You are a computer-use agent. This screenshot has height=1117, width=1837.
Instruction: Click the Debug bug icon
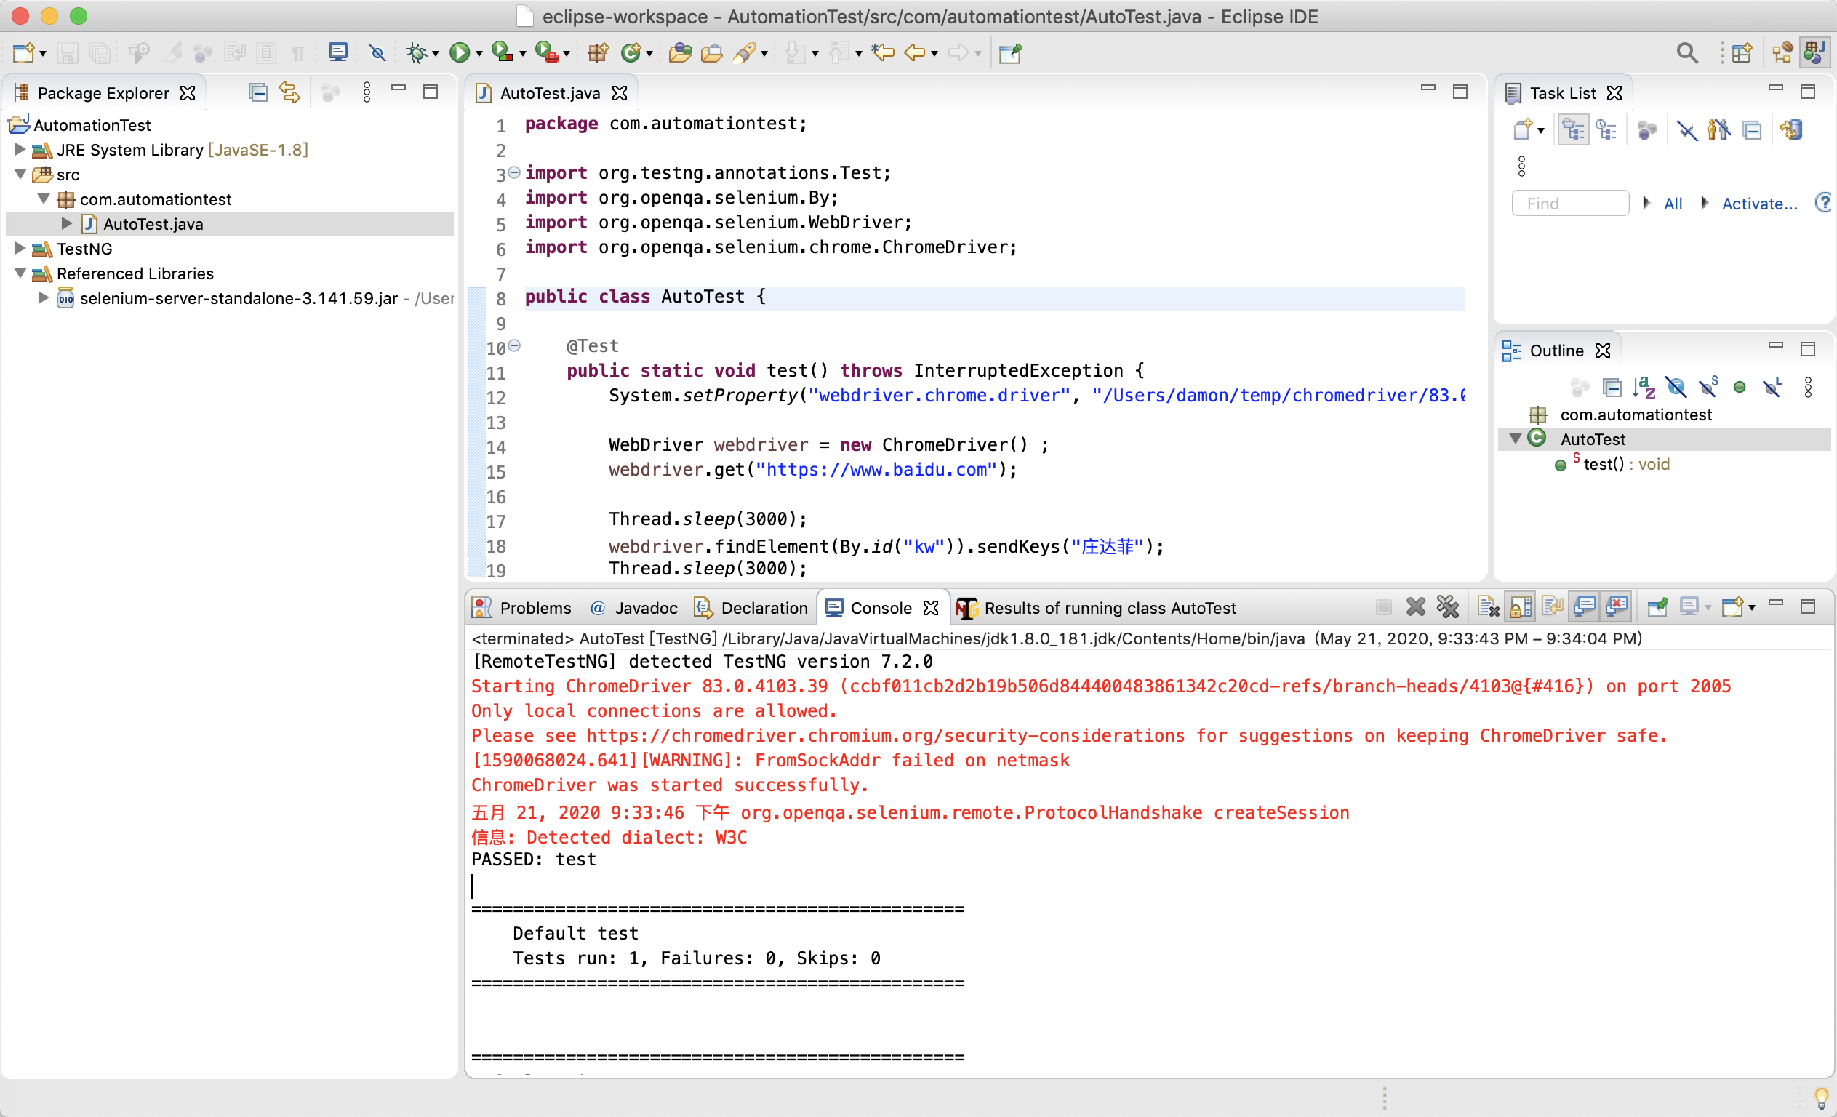click(x=416, y=52)
